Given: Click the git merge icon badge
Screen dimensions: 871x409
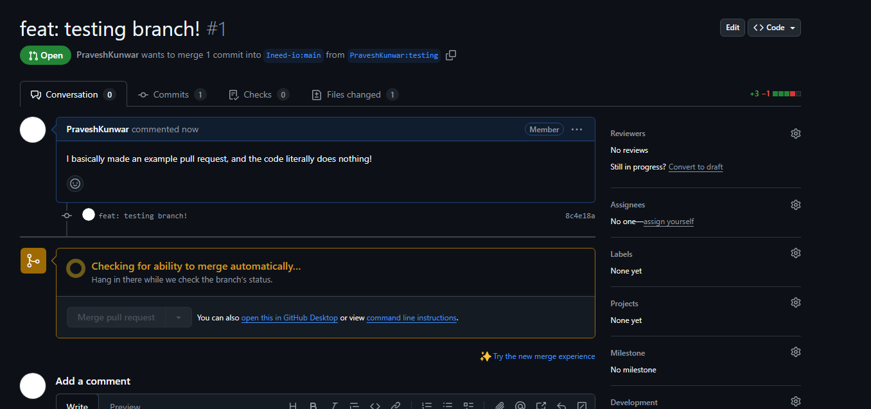Looking at the screenshot, I should click(x=33, y=261).
